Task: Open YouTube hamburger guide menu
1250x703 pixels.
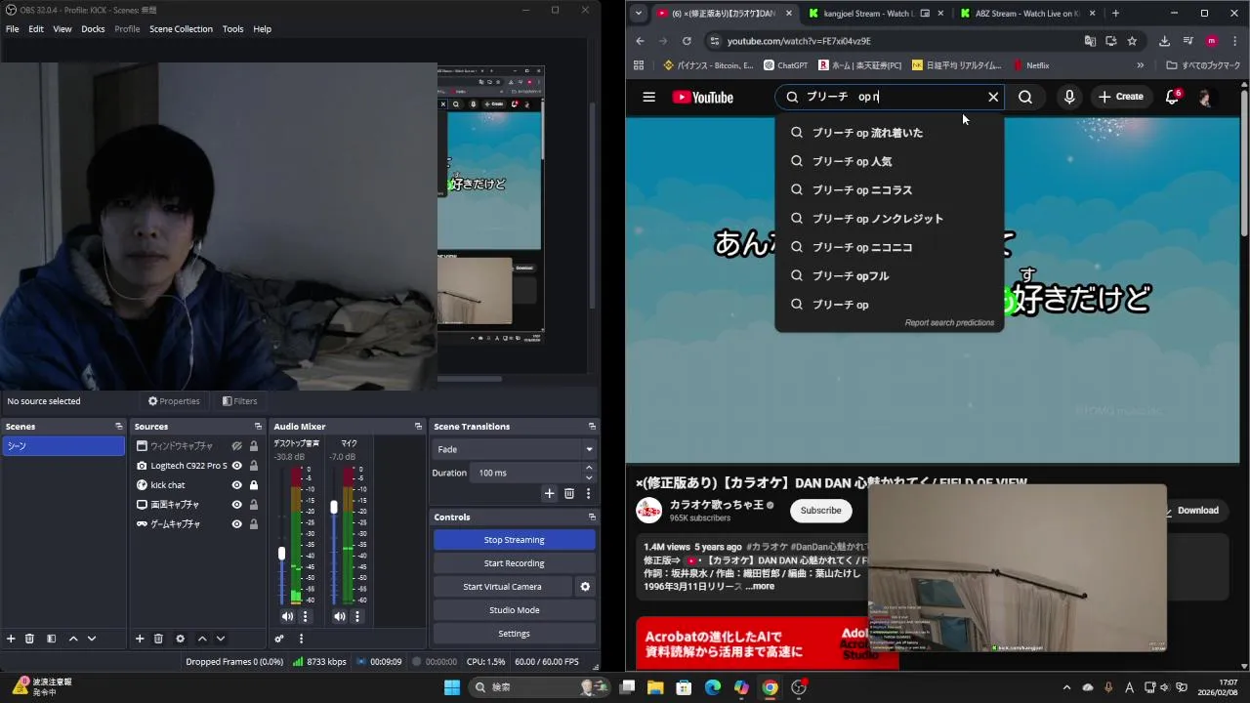Action: [x=648, y=97]
